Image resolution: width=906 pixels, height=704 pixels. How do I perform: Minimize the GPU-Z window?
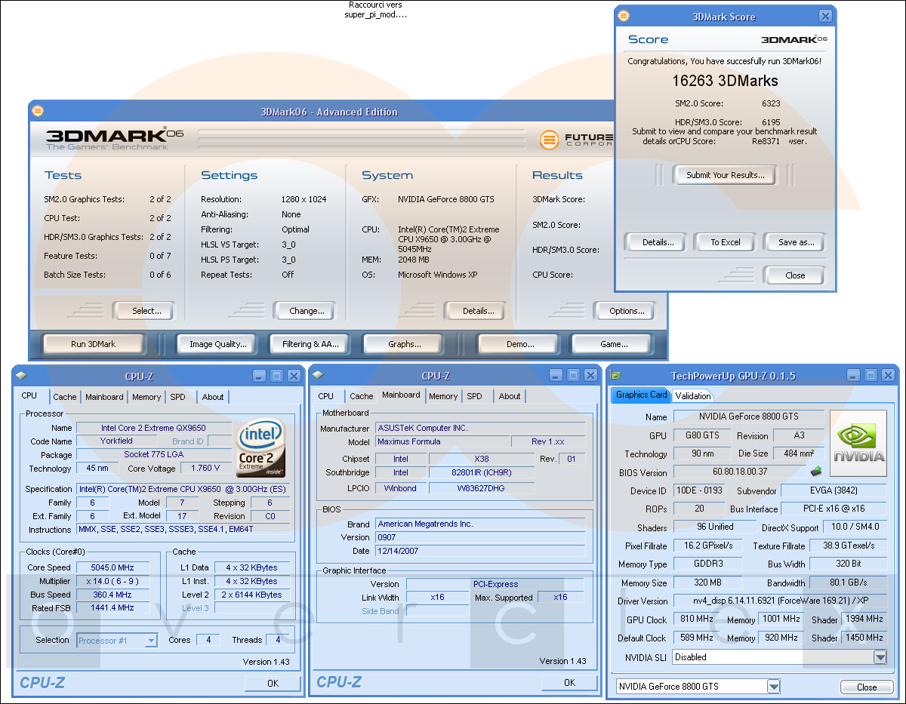tap(853, 375)
